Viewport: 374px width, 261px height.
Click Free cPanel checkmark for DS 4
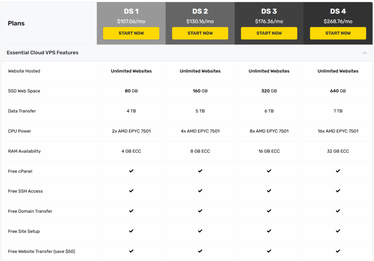338,171
